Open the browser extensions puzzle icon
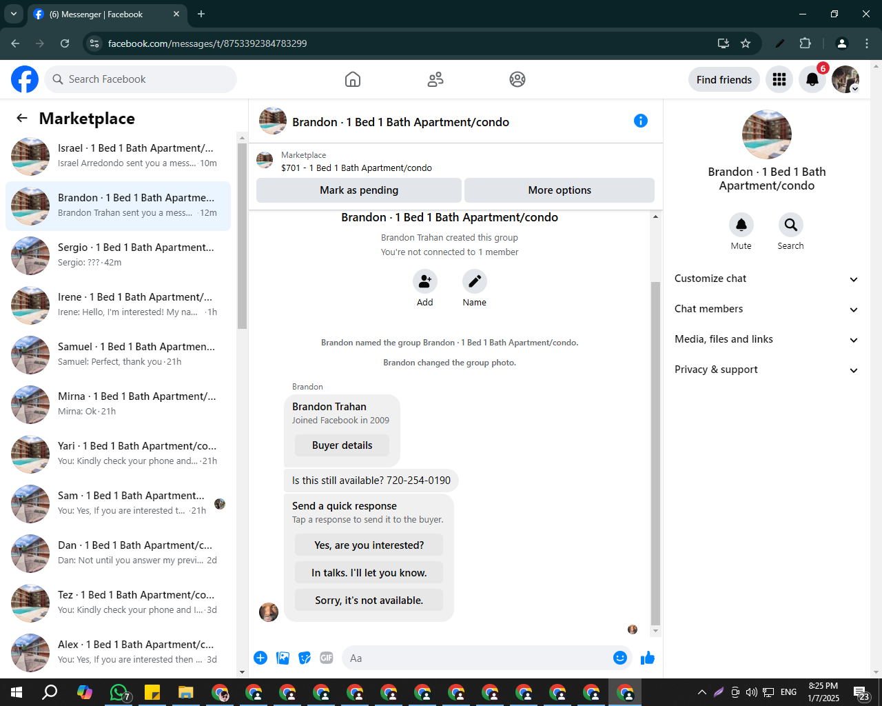 pos(806,43)
